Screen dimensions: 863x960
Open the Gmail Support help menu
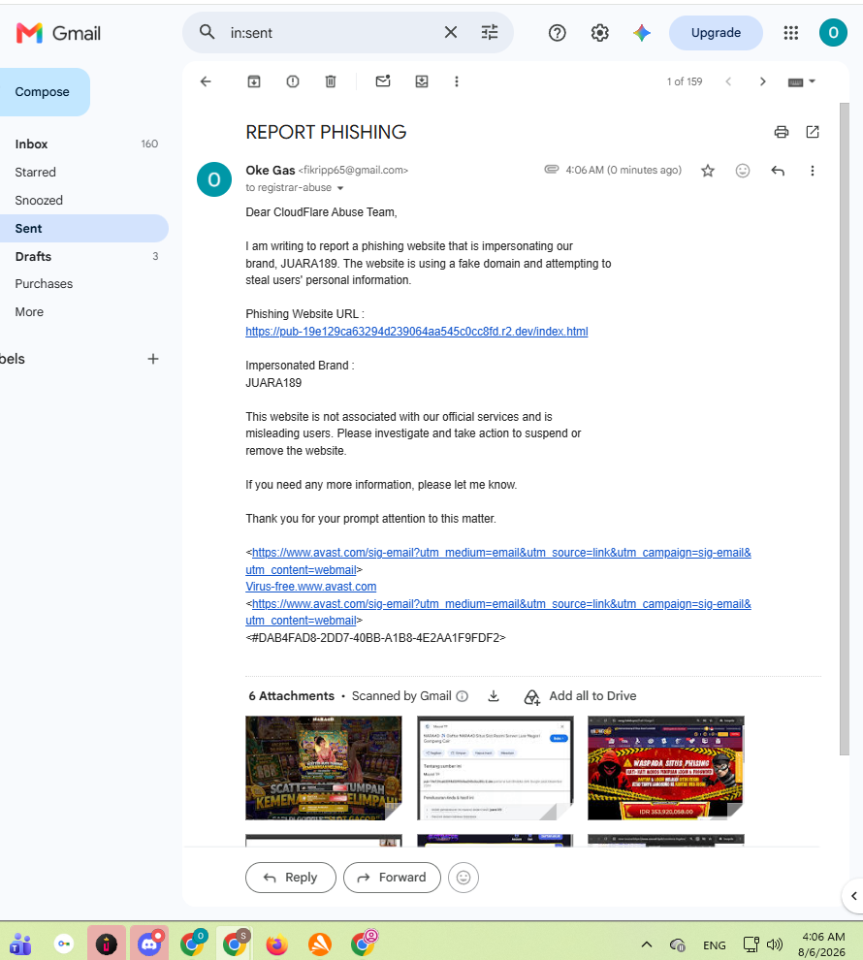[x=557, y=33]
